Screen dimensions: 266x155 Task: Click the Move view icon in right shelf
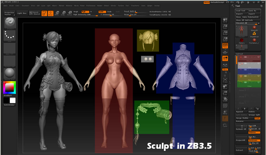(225, 87)
